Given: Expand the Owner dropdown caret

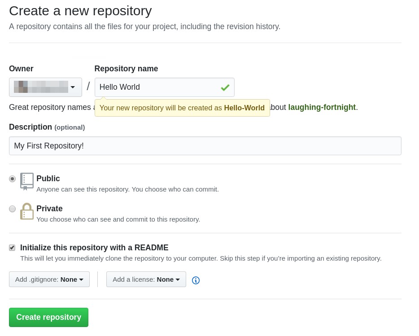Looking at the screenshot, I should pyautogui.click(x=73, y=87).
